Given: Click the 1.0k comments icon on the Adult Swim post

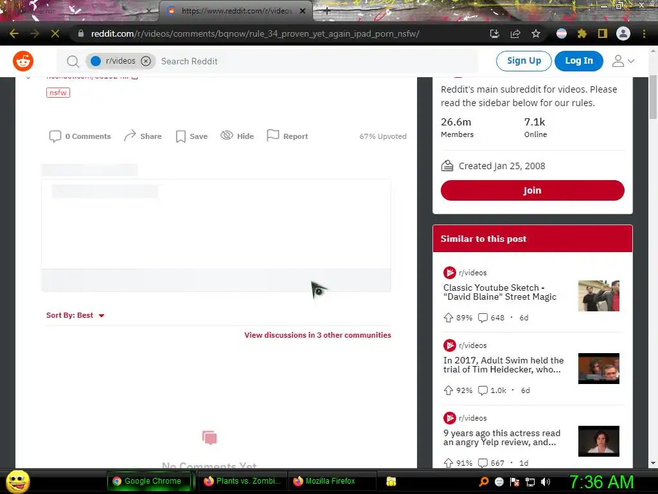Looking at the screenshot, I should pyautogui.click(x=483, y=390).
